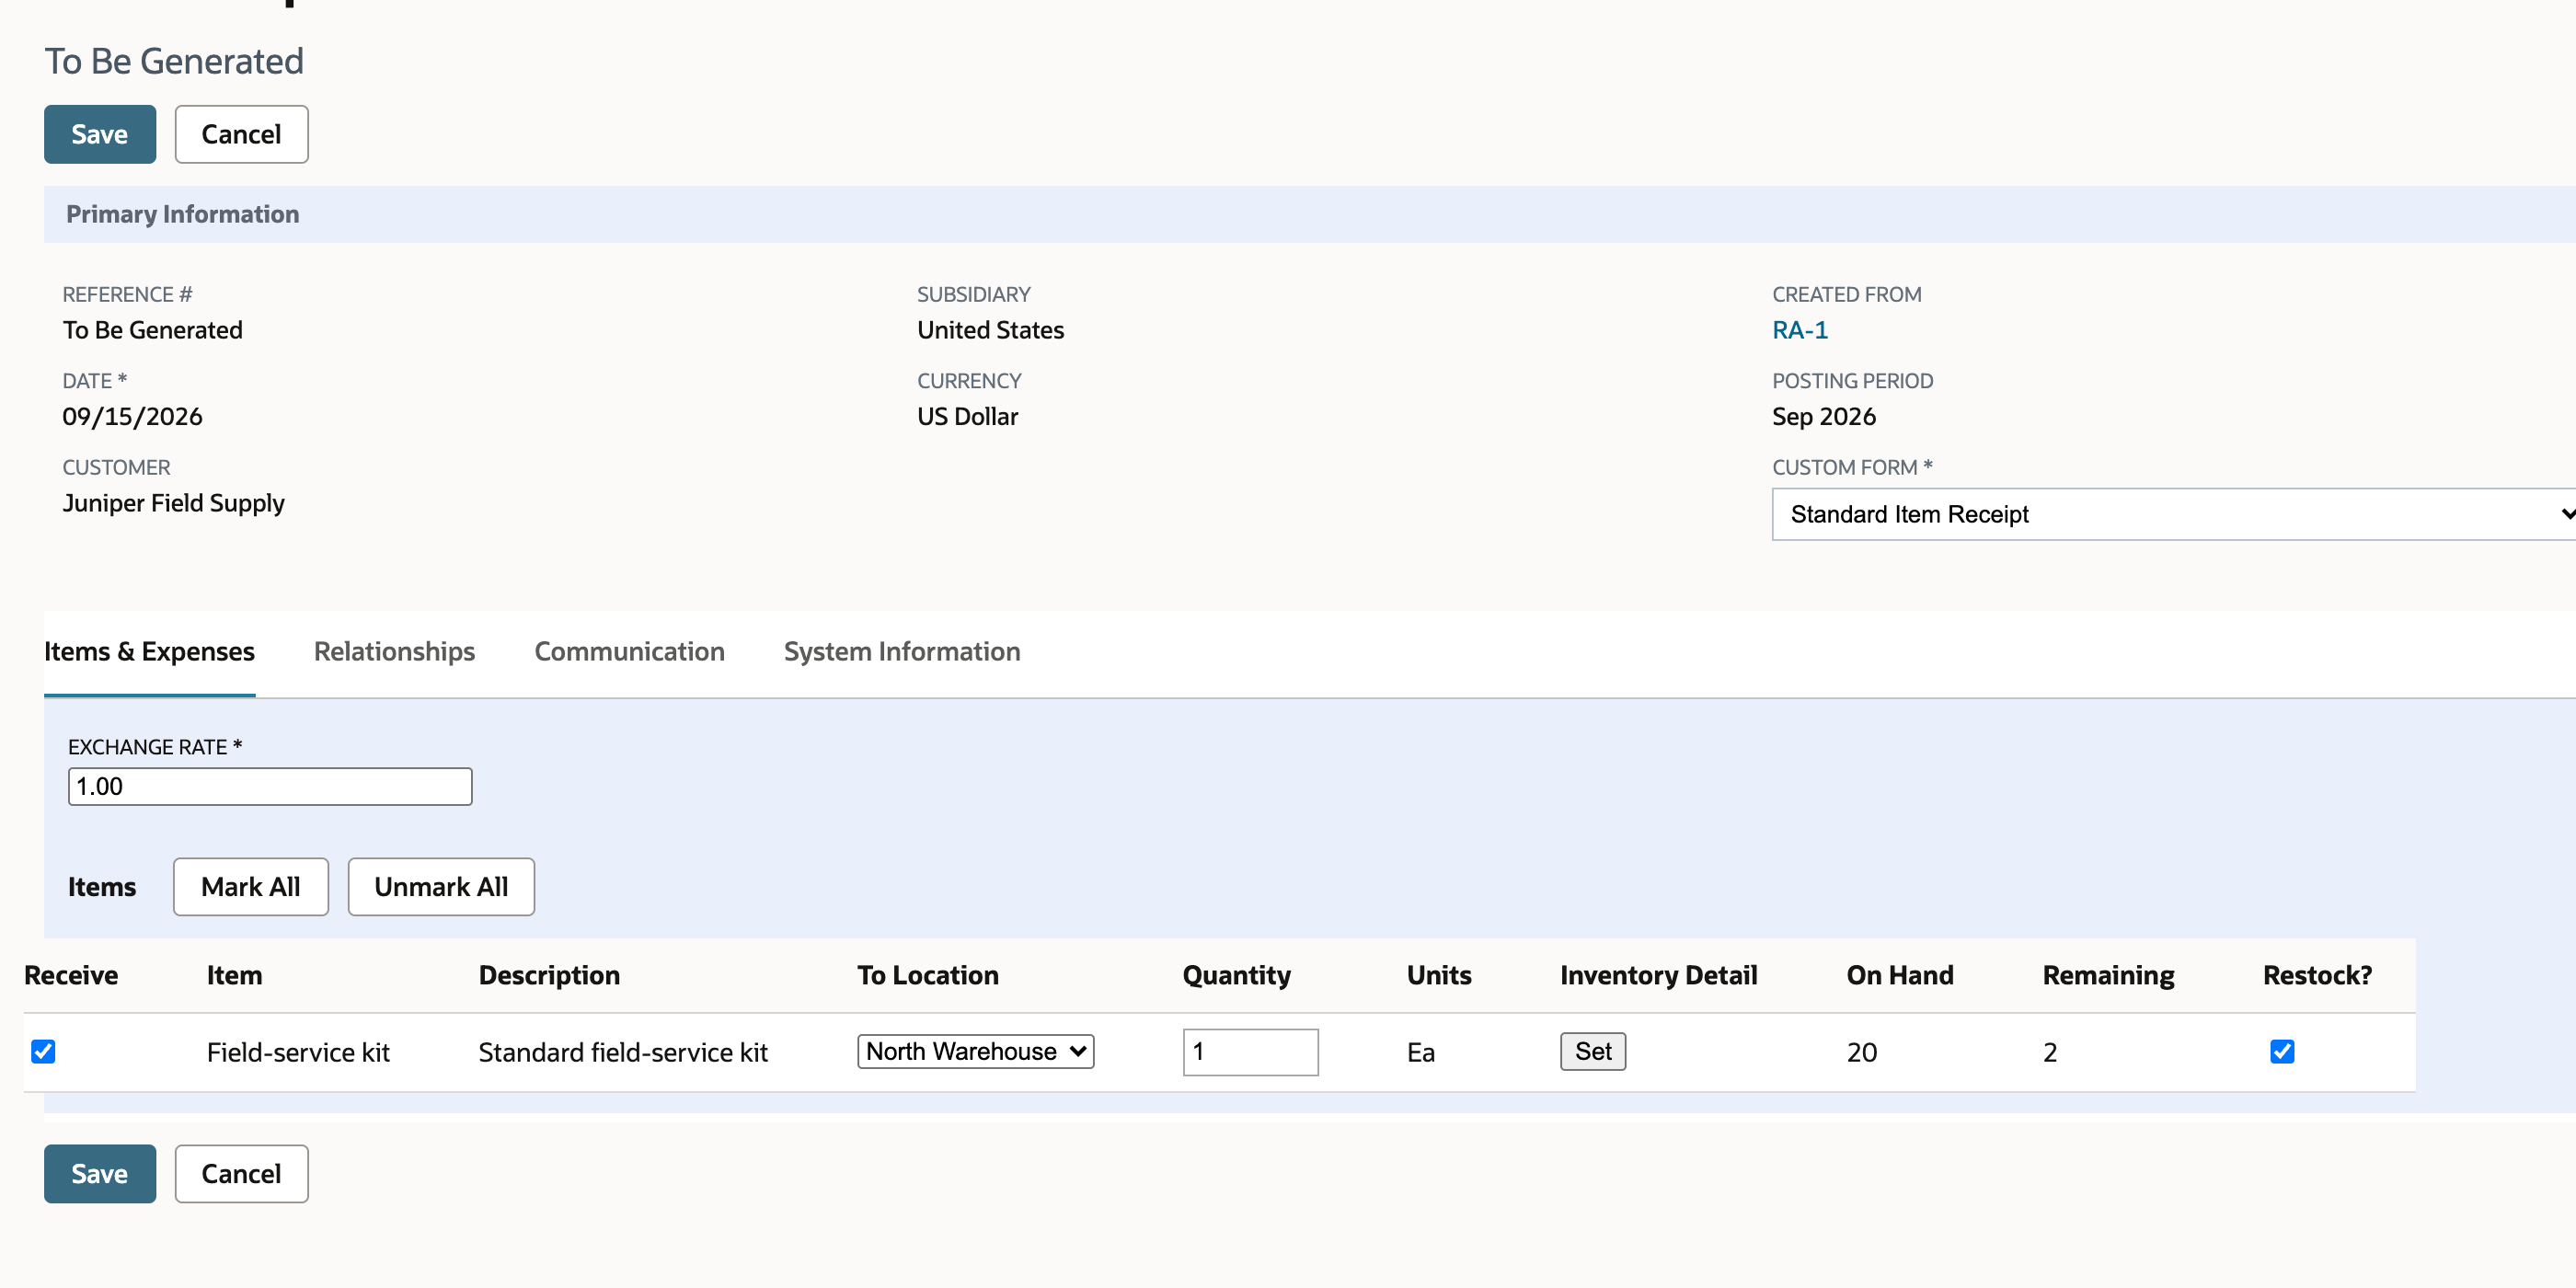Open the North Warehouse location dropdown
2576x1288 pixels.
point(975,1051)
